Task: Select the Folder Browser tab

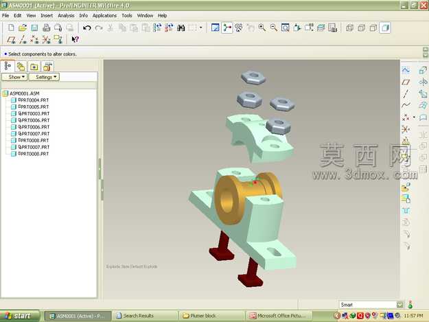Action: tap(21, 67)
